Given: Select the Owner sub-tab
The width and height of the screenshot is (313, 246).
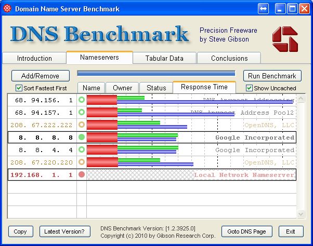Looking at the screenshot, I should click(x=123, y=88).
